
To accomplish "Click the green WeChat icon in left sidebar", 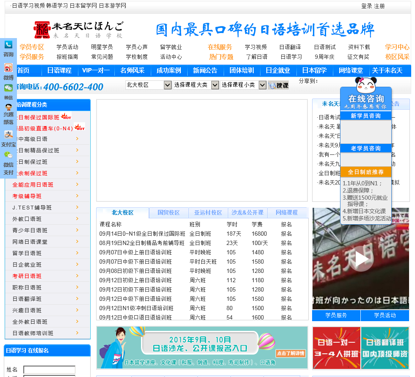I will tap(8, 88).
